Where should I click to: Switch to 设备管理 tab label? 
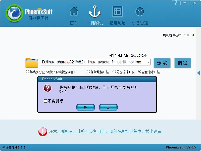pyautogui.click(x=140, y=23)
